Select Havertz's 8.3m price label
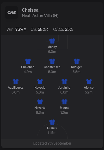The image size is (104, 150). [x=40, y=112]
